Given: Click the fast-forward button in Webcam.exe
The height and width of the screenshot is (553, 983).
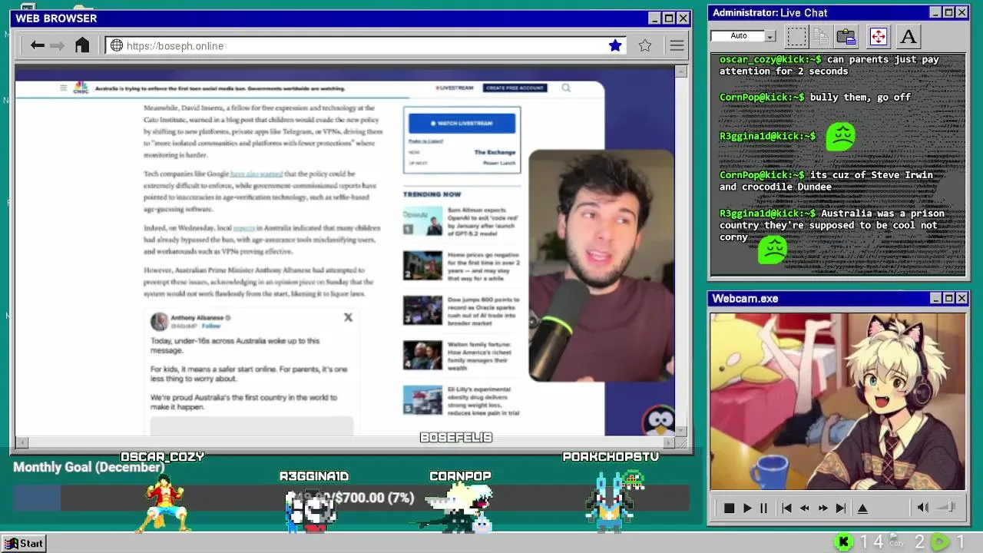Looking at the screenshot, I should pyautogui.click(x=822, y=508).
